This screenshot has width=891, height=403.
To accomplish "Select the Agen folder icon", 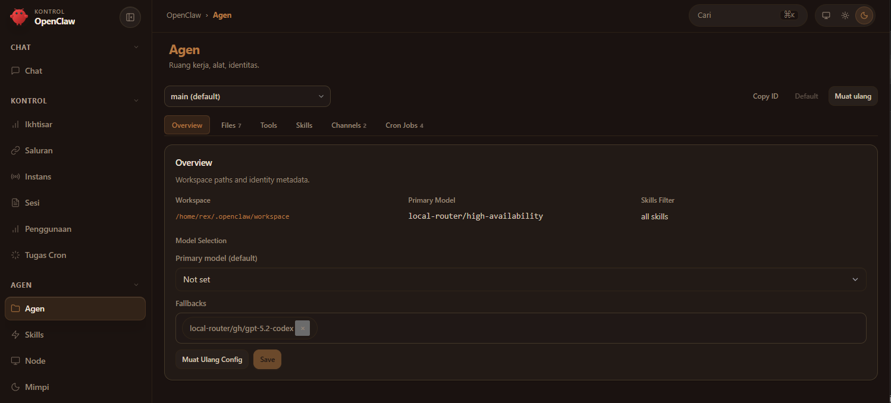I will 15,308.
